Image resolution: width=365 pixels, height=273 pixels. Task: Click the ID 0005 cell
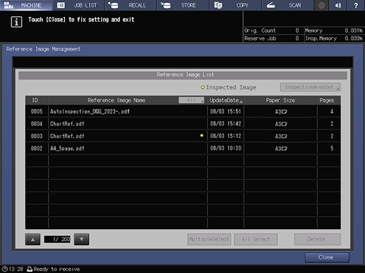tap(37, 111)
